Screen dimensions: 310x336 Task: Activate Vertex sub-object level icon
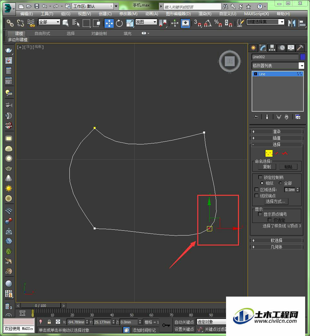tap(269, 153)
